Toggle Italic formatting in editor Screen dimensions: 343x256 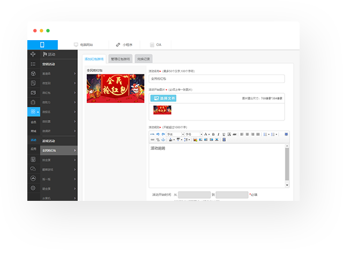coord(218,134)
